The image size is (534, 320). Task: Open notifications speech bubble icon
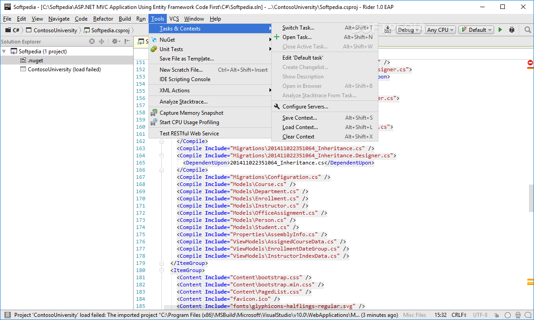click(528, 315)
